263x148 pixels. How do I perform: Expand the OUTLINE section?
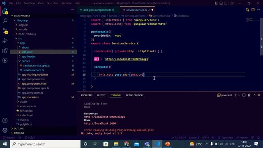click(18, 129)
